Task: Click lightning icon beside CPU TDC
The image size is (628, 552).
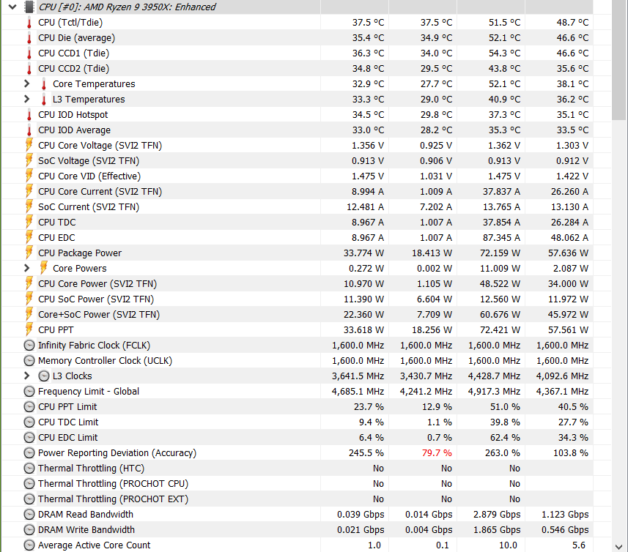Action: point(29,222)
